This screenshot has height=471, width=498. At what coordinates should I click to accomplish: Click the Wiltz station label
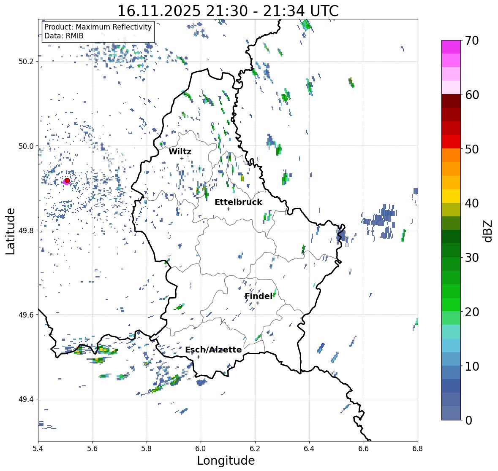[x=180, y=151]
